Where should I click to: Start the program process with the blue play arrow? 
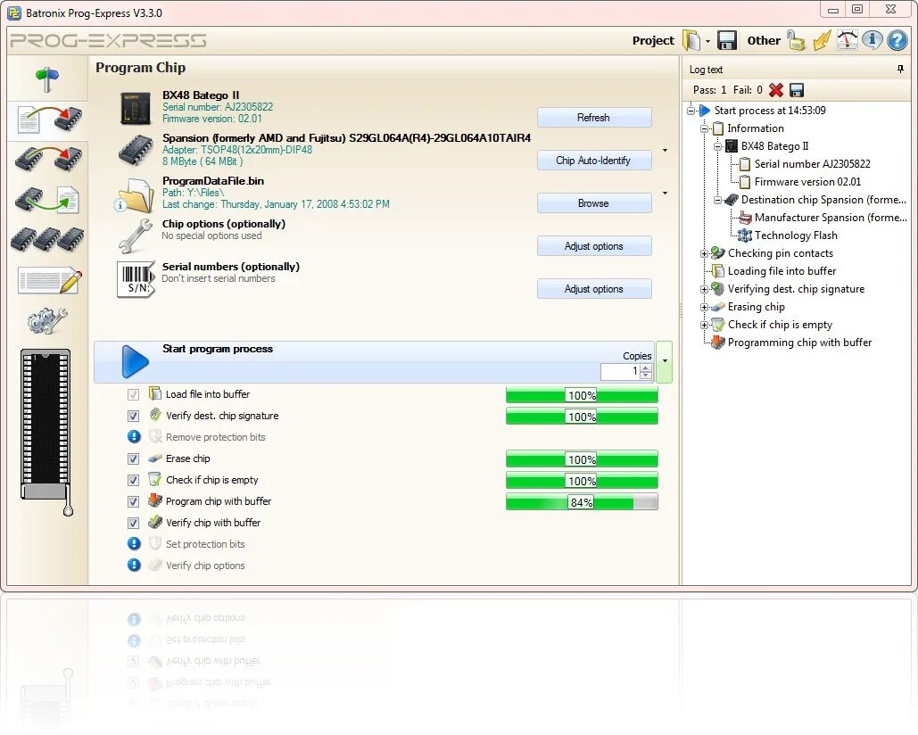pyautogui.click(x=136, y=361)
